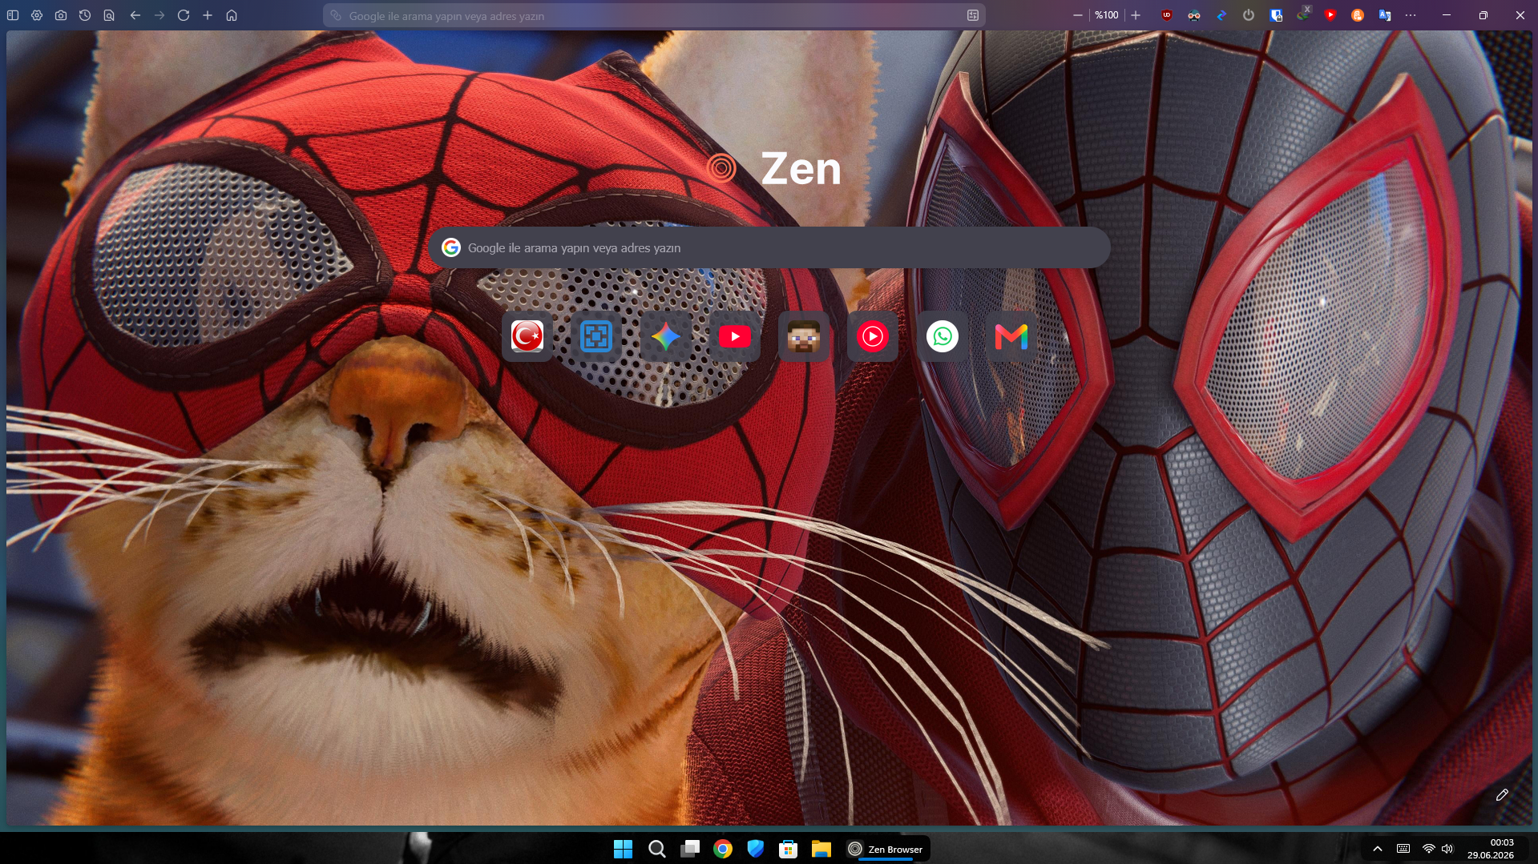Open Task View on the taskbar

tap(690, 849)
